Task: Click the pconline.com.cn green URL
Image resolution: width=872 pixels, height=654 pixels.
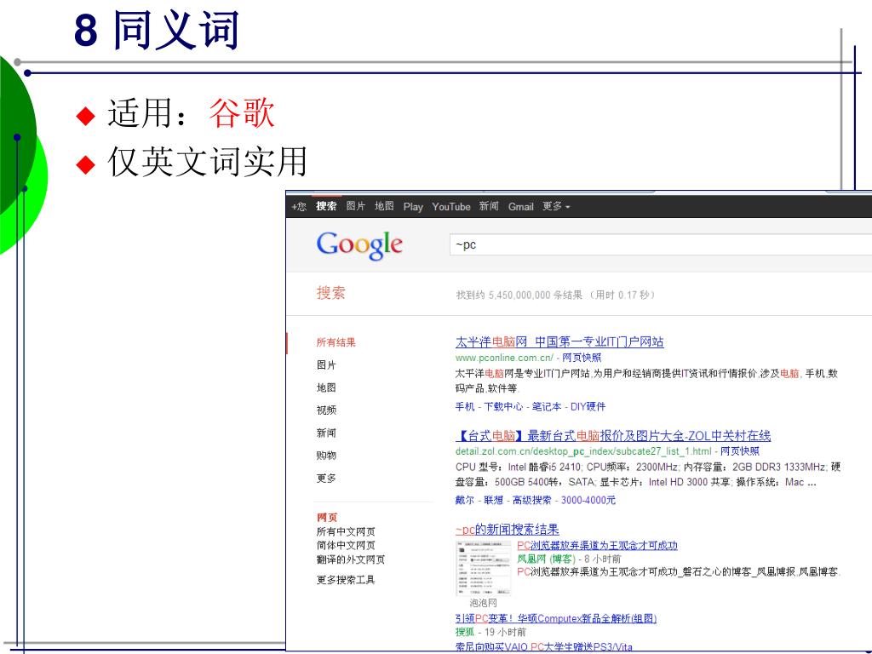Action: point(504,358)
